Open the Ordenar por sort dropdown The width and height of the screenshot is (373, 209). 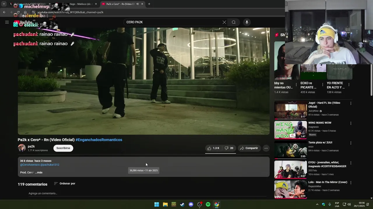click(x=65, y=183)
